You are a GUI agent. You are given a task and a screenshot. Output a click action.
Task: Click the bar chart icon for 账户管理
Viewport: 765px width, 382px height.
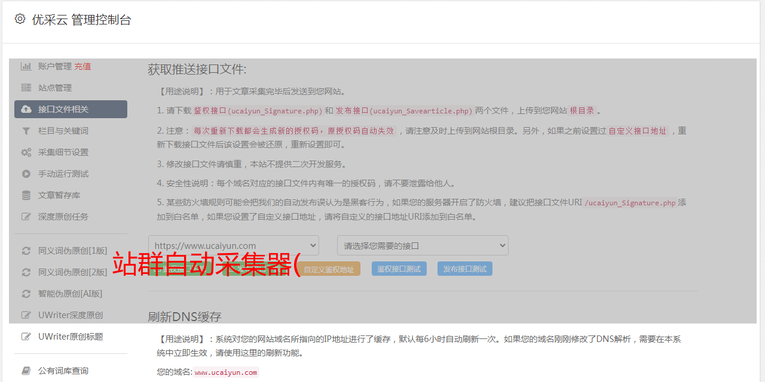pos(26,66)
